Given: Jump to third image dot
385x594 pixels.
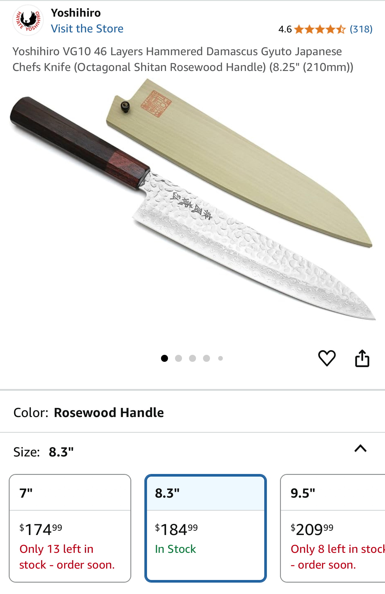Looking at the screenshot, I should [x=192, y=358].
